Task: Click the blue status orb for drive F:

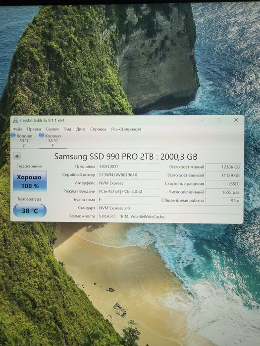Action: (42, 135)
